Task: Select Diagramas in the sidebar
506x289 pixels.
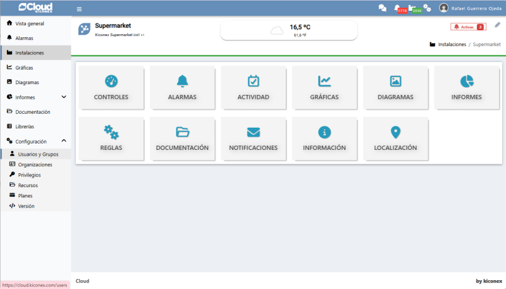Action: point(27,82)
